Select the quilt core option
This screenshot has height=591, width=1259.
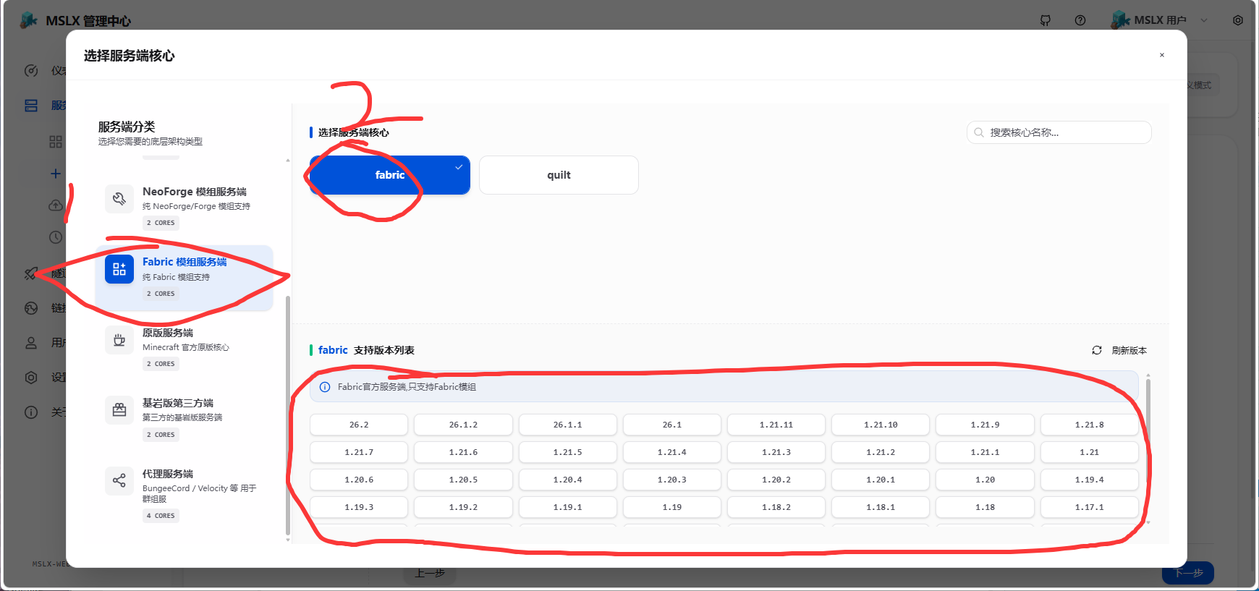click(x=559, y=175)
